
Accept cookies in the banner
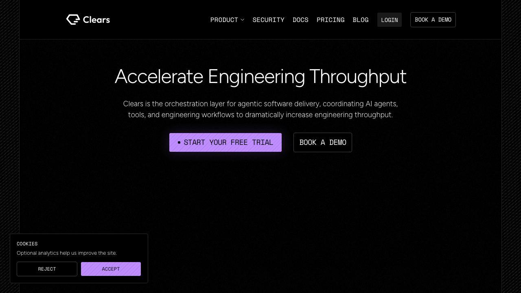pos(111,269)
